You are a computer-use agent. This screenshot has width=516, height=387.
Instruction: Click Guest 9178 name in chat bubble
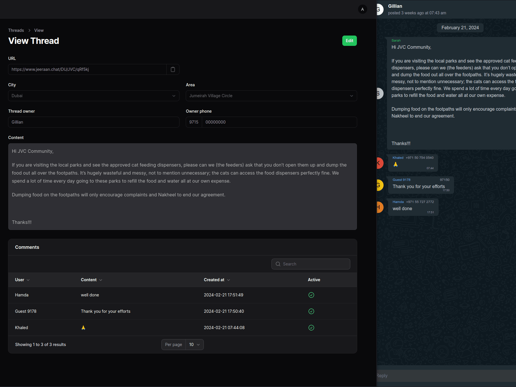(402, 180)
